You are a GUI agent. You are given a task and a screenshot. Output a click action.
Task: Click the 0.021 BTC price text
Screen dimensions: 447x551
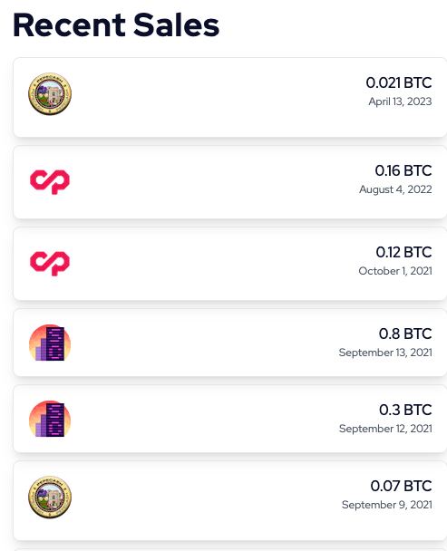tap(399, 83)
